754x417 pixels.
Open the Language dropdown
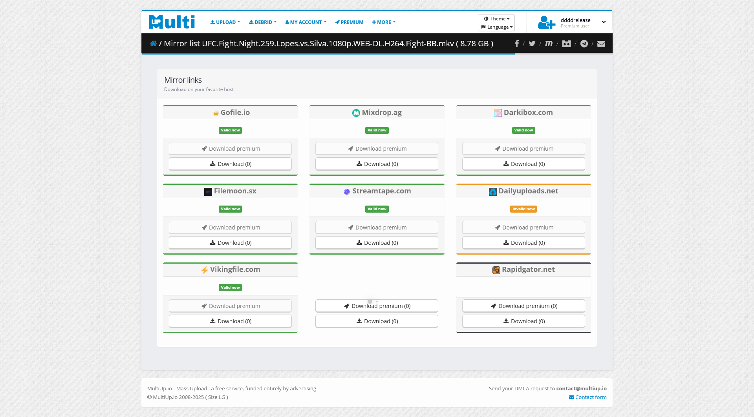point(496,27)
